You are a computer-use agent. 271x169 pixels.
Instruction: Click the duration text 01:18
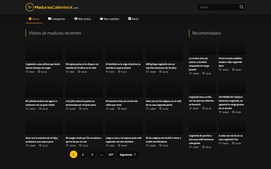click(45, 109)
